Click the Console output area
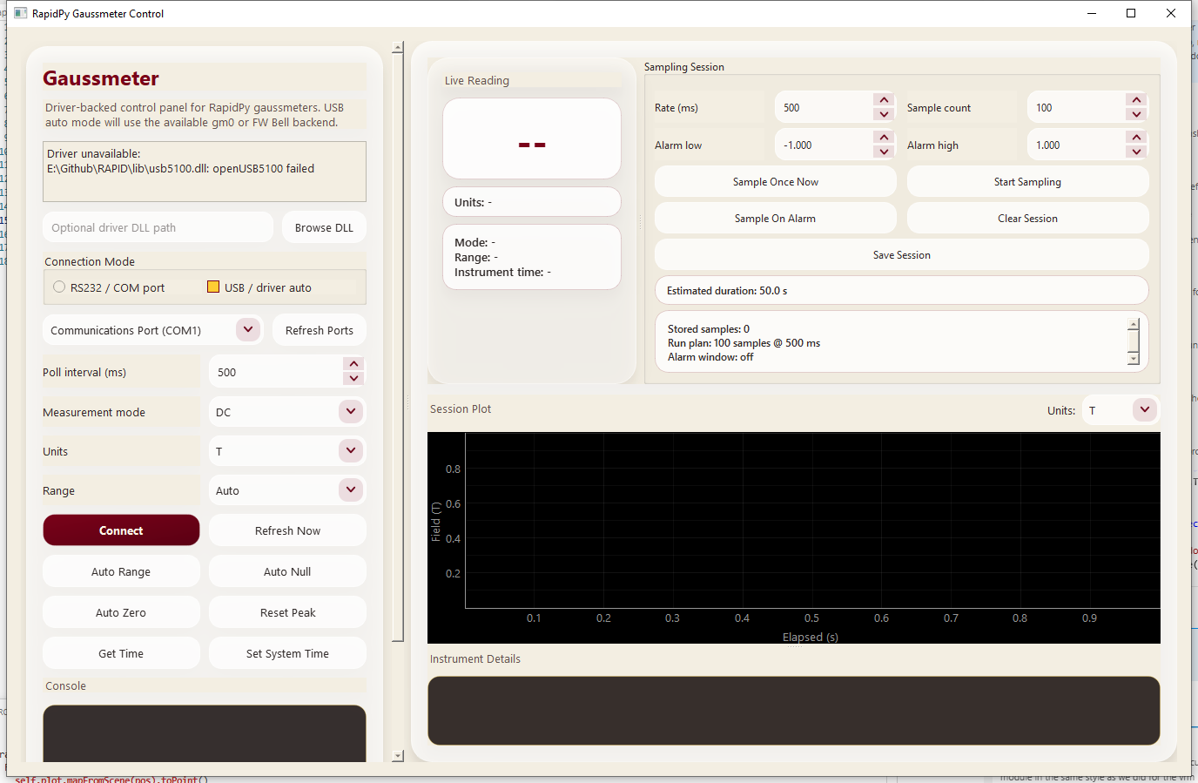1198x783 pixels. [x=205, y=733]
